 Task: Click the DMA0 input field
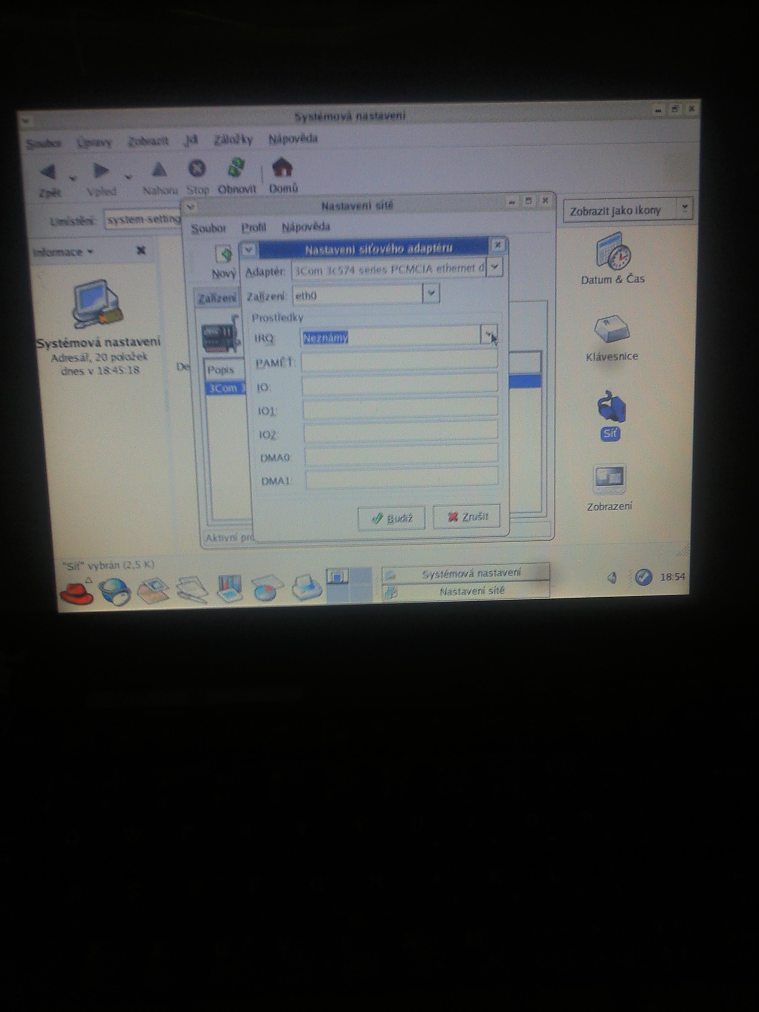tap(401, 455)
